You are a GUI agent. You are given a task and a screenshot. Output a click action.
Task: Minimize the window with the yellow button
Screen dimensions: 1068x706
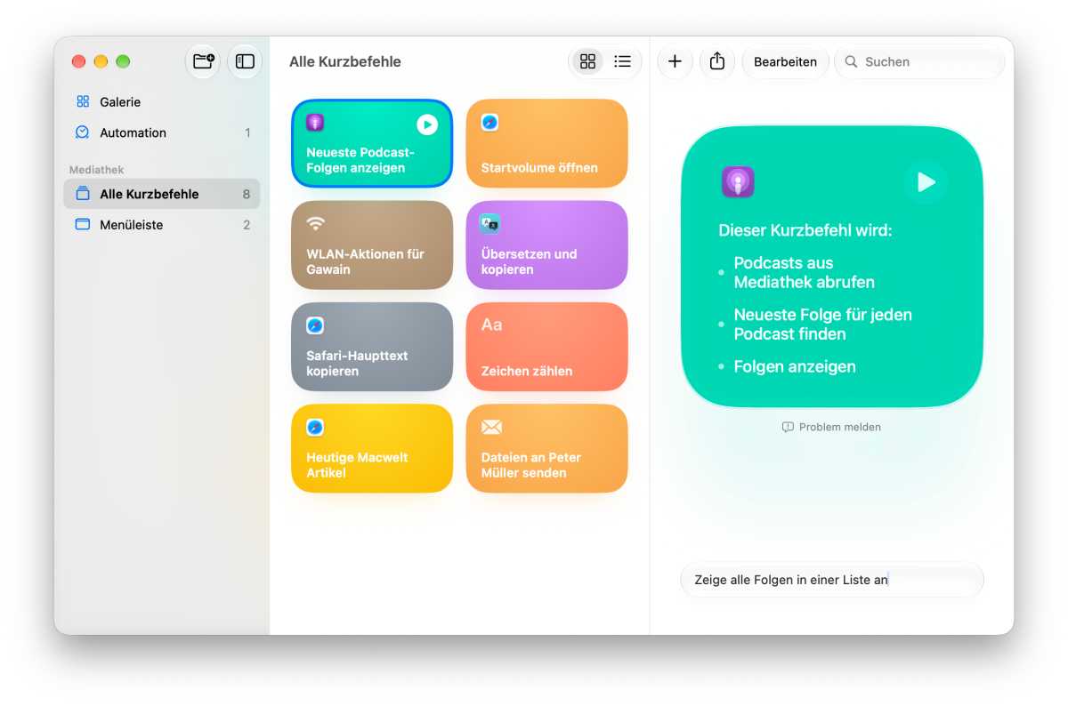pos(101,61)
